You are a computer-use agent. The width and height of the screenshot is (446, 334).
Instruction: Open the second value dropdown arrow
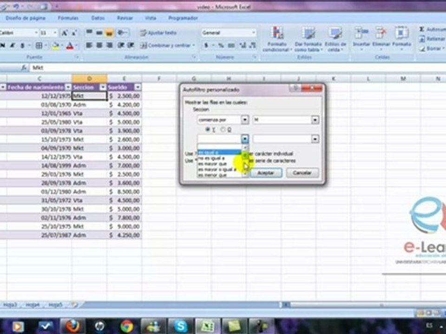pyautogui.click(x=315, y=139)
